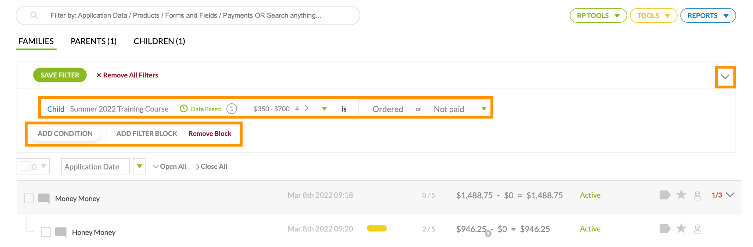Click the tag icon in Money Money row
The image size is (753, 247).
coord(665,195)
